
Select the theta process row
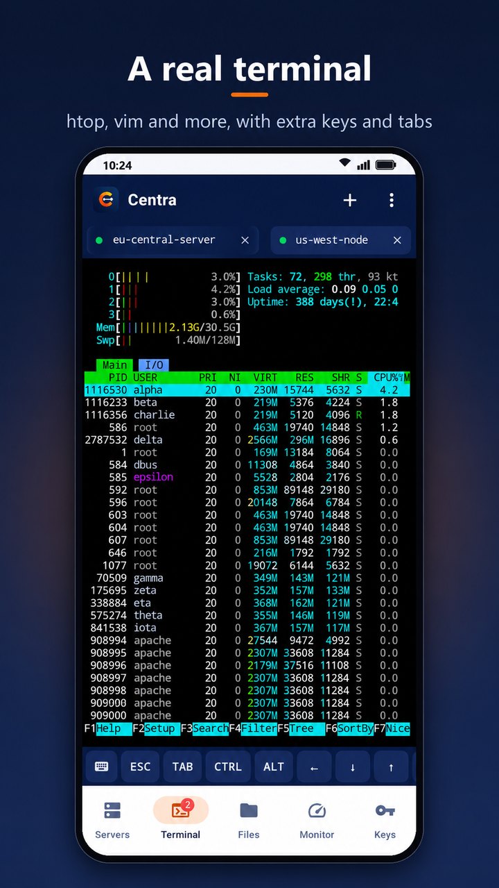[247, 615]
